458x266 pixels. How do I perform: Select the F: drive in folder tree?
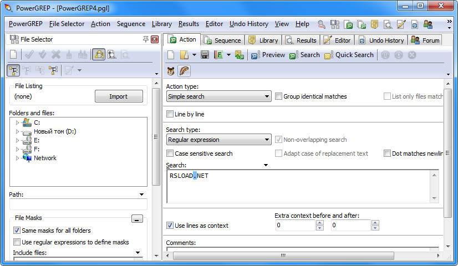tap(37, 149)
